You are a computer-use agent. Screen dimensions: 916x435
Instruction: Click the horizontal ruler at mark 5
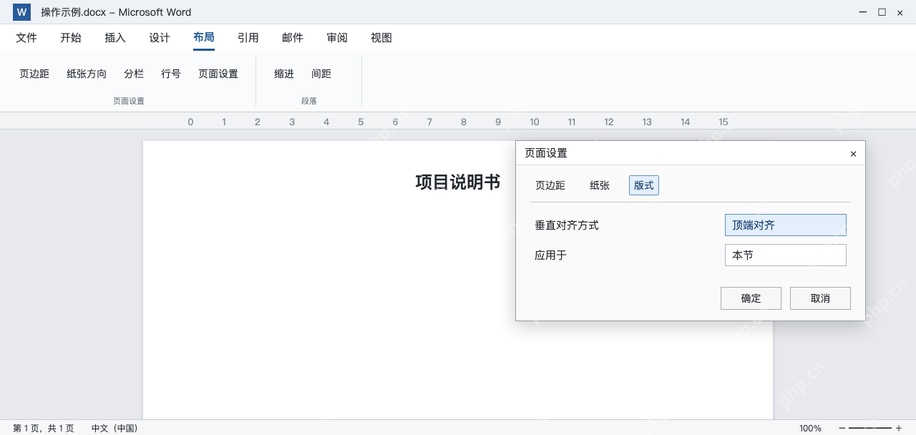coord(361,122)
